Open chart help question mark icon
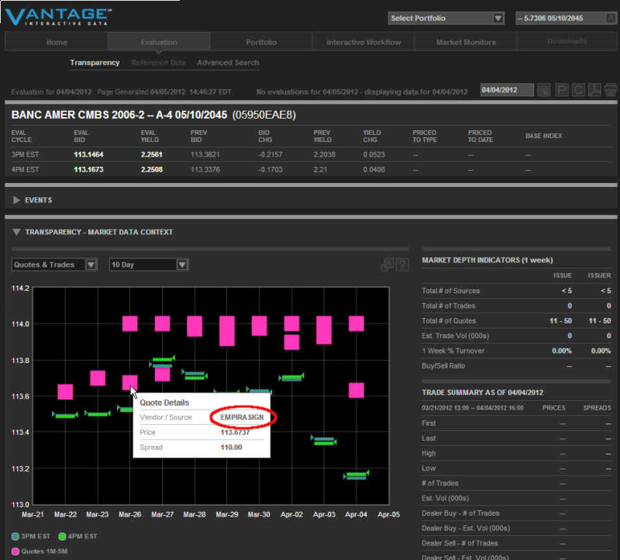Image resolution: width=620 pixels, height=560 pixels. point(402,264)
